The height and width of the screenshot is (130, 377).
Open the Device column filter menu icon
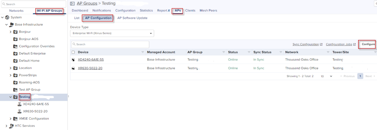tap(143, 52)
